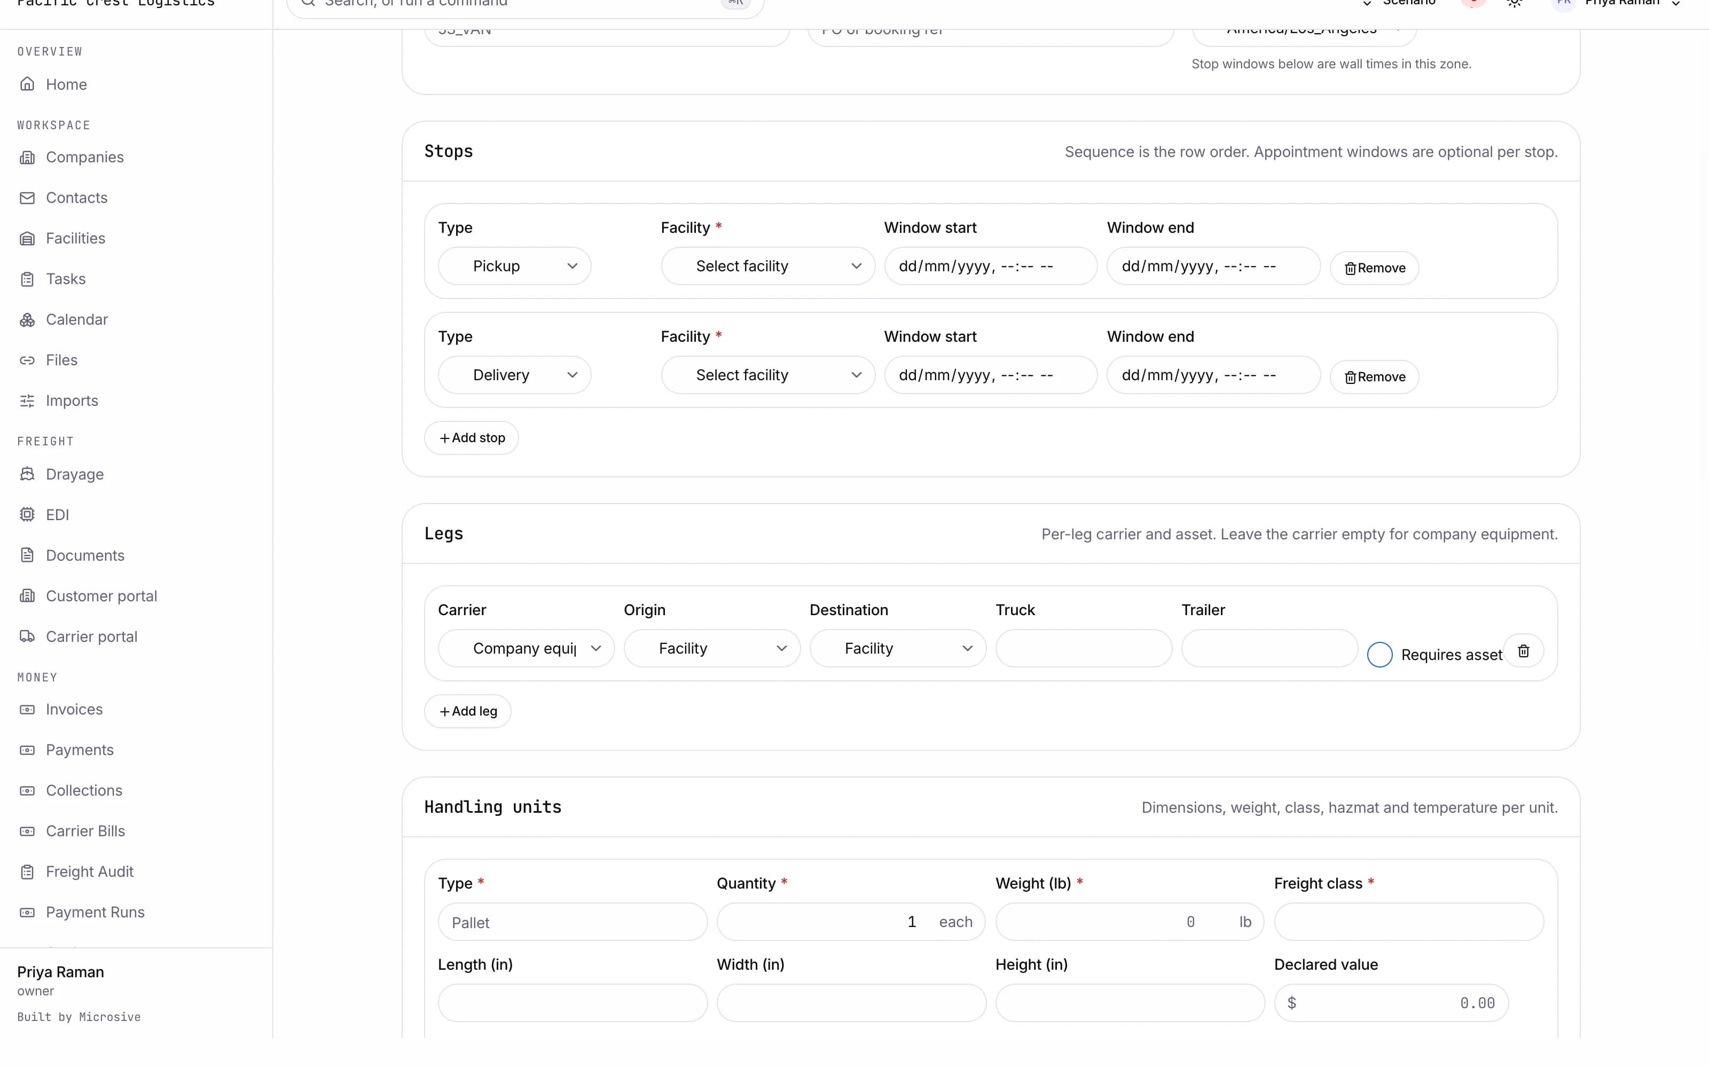Expand the Company equipment carrier dropdown
Viewport: 1709px width, 1068px height.
click(526, 648)
